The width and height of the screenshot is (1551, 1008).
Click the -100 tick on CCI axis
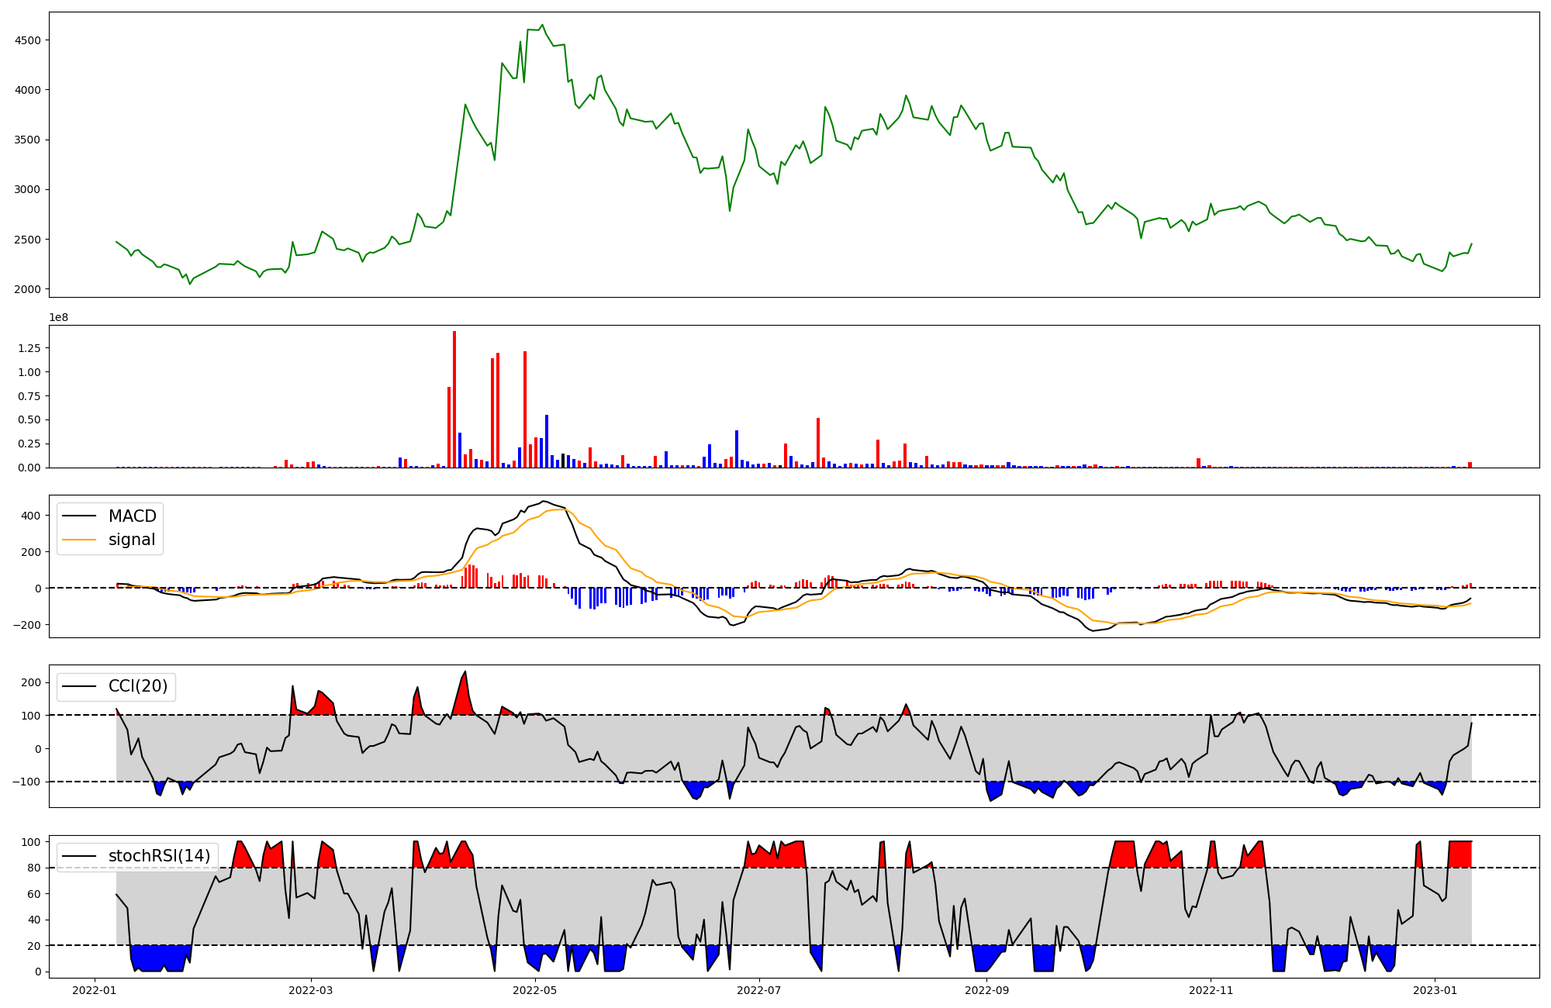pyautogui.click(x=26, y=782)
